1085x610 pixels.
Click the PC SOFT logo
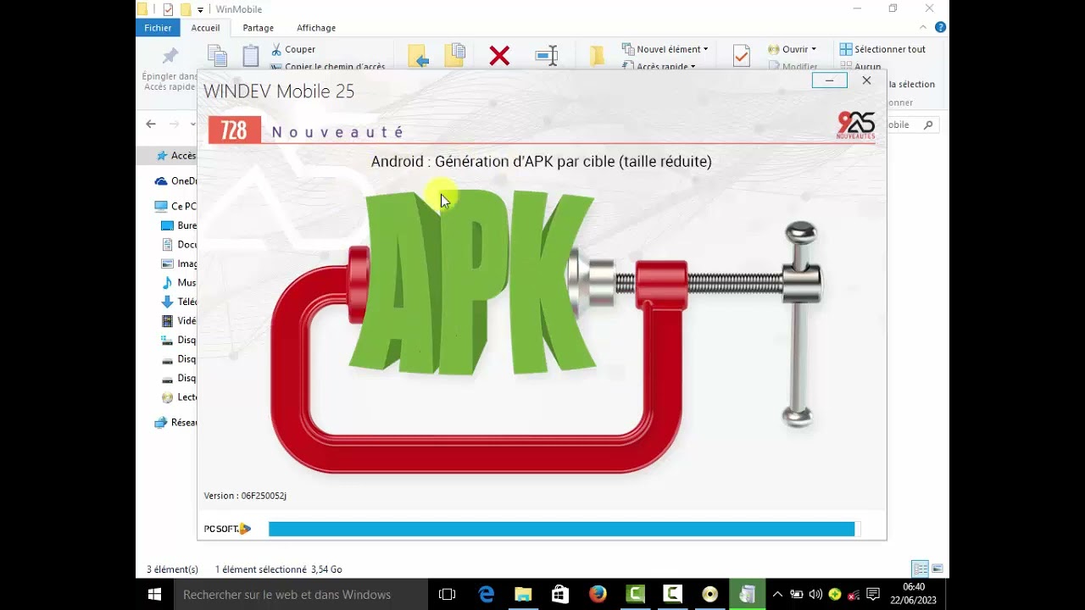tap(227, 529)
